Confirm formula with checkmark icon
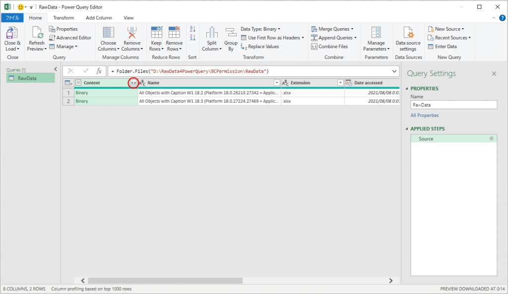 [85, 71]
